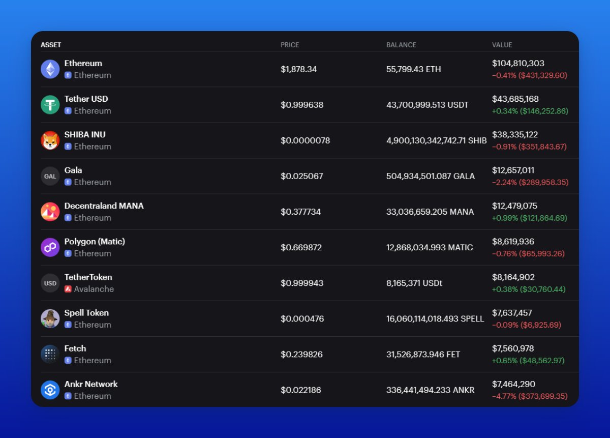Click the Tether USD green logo
The width and height of the screenshot is (610, 438).
(x=50, y=105)
